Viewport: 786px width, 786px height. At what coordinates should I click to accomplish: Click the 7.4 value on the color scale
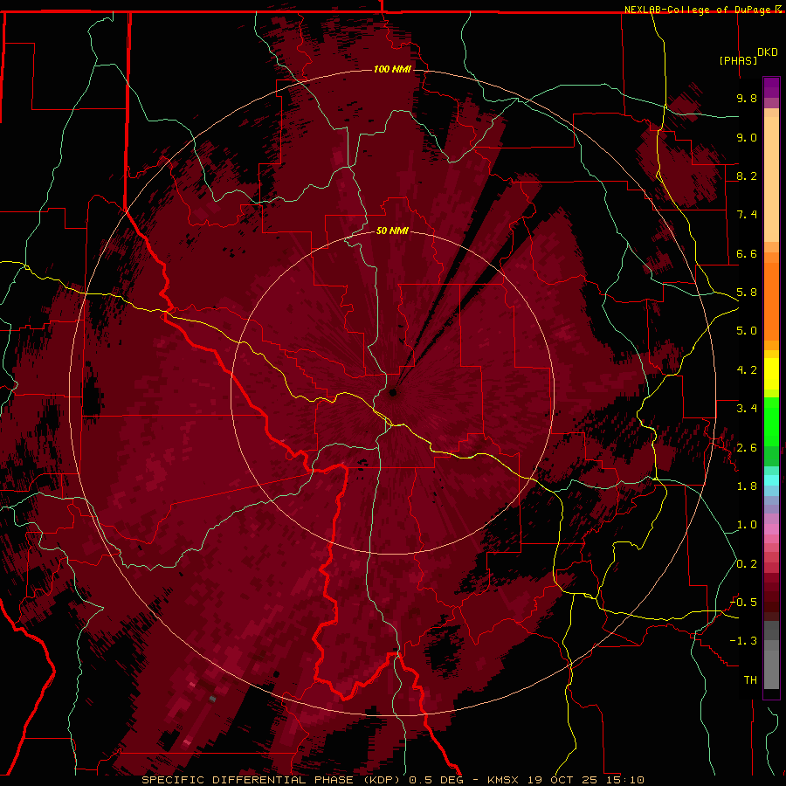pyautogui.click(x=747, y=215)
